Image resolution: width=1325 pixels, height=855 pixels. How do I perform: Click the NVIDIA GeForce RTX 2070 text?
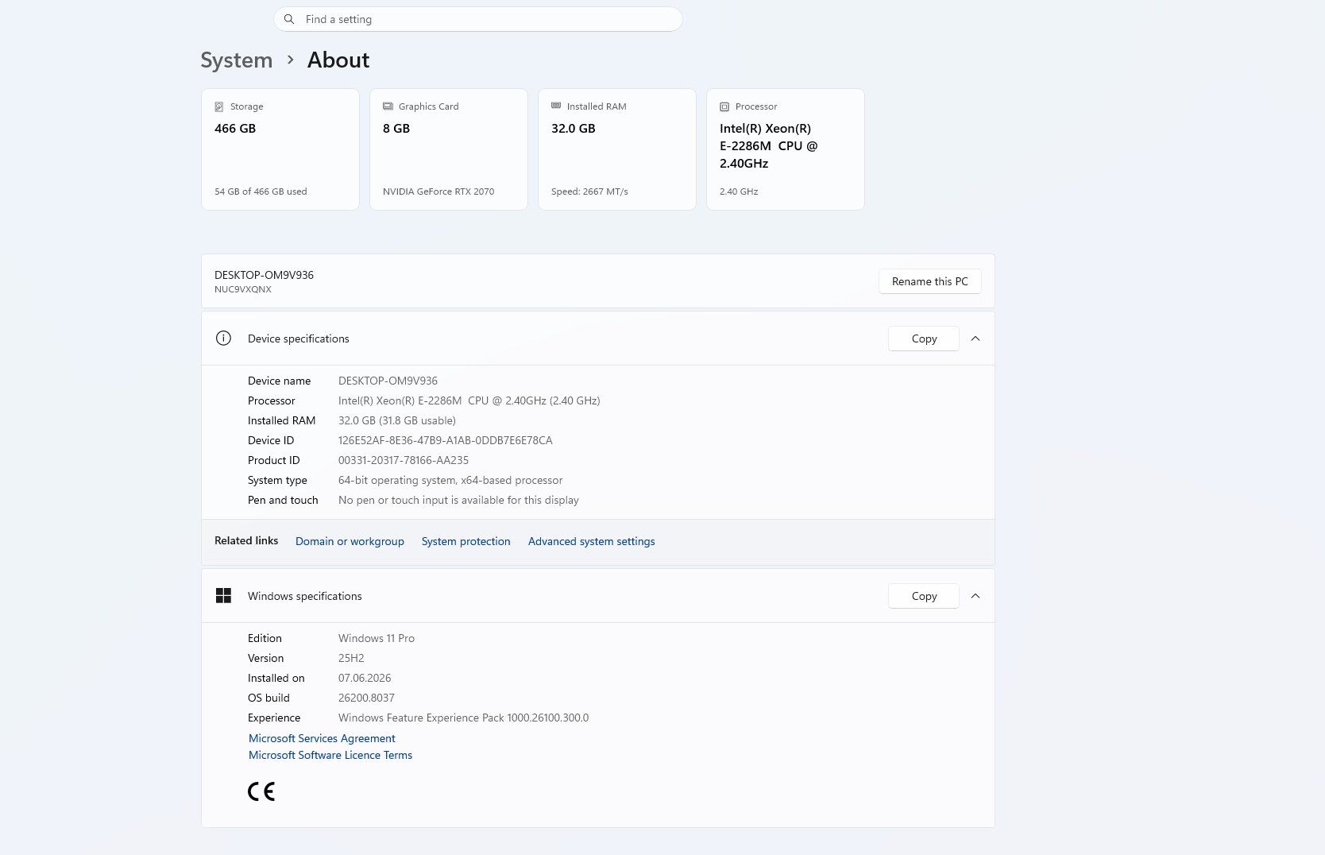438,192
